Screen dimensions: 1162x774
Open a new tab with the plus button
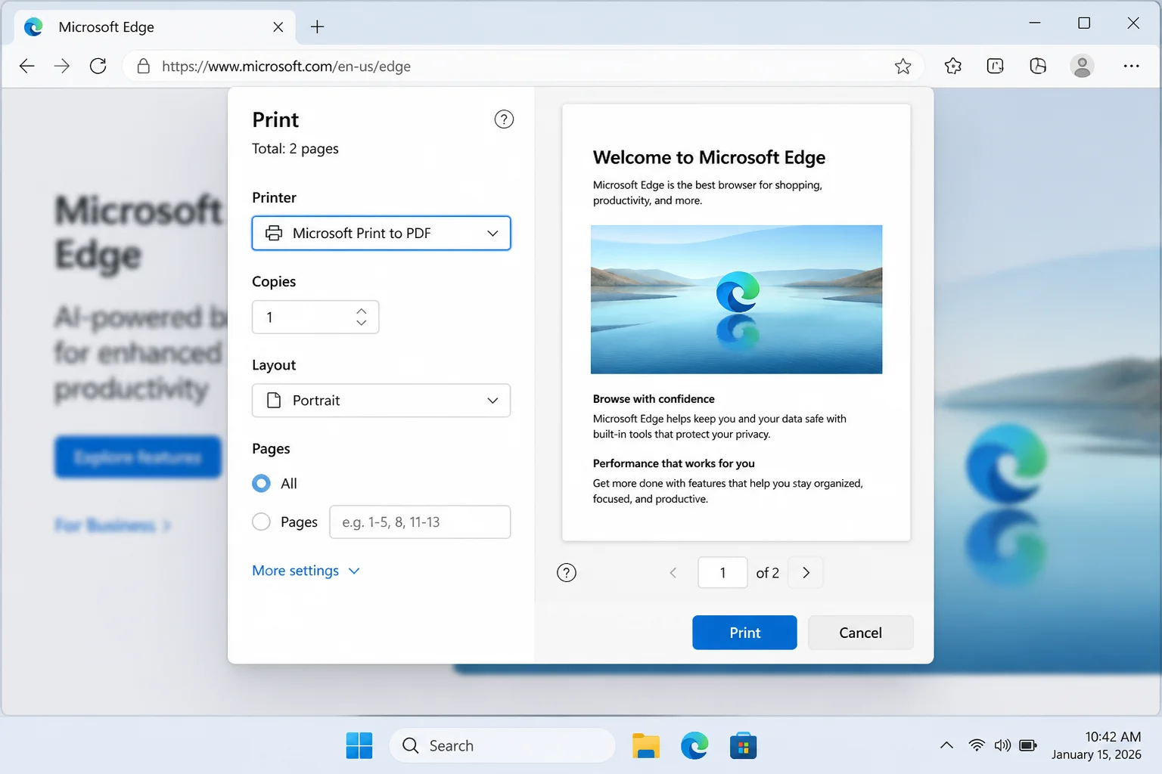(317, 27)
